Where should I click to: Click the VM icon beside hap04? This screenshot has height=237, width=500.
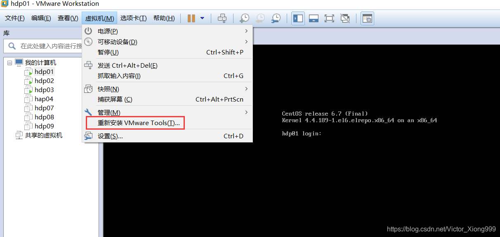click(x=28, y=99)
